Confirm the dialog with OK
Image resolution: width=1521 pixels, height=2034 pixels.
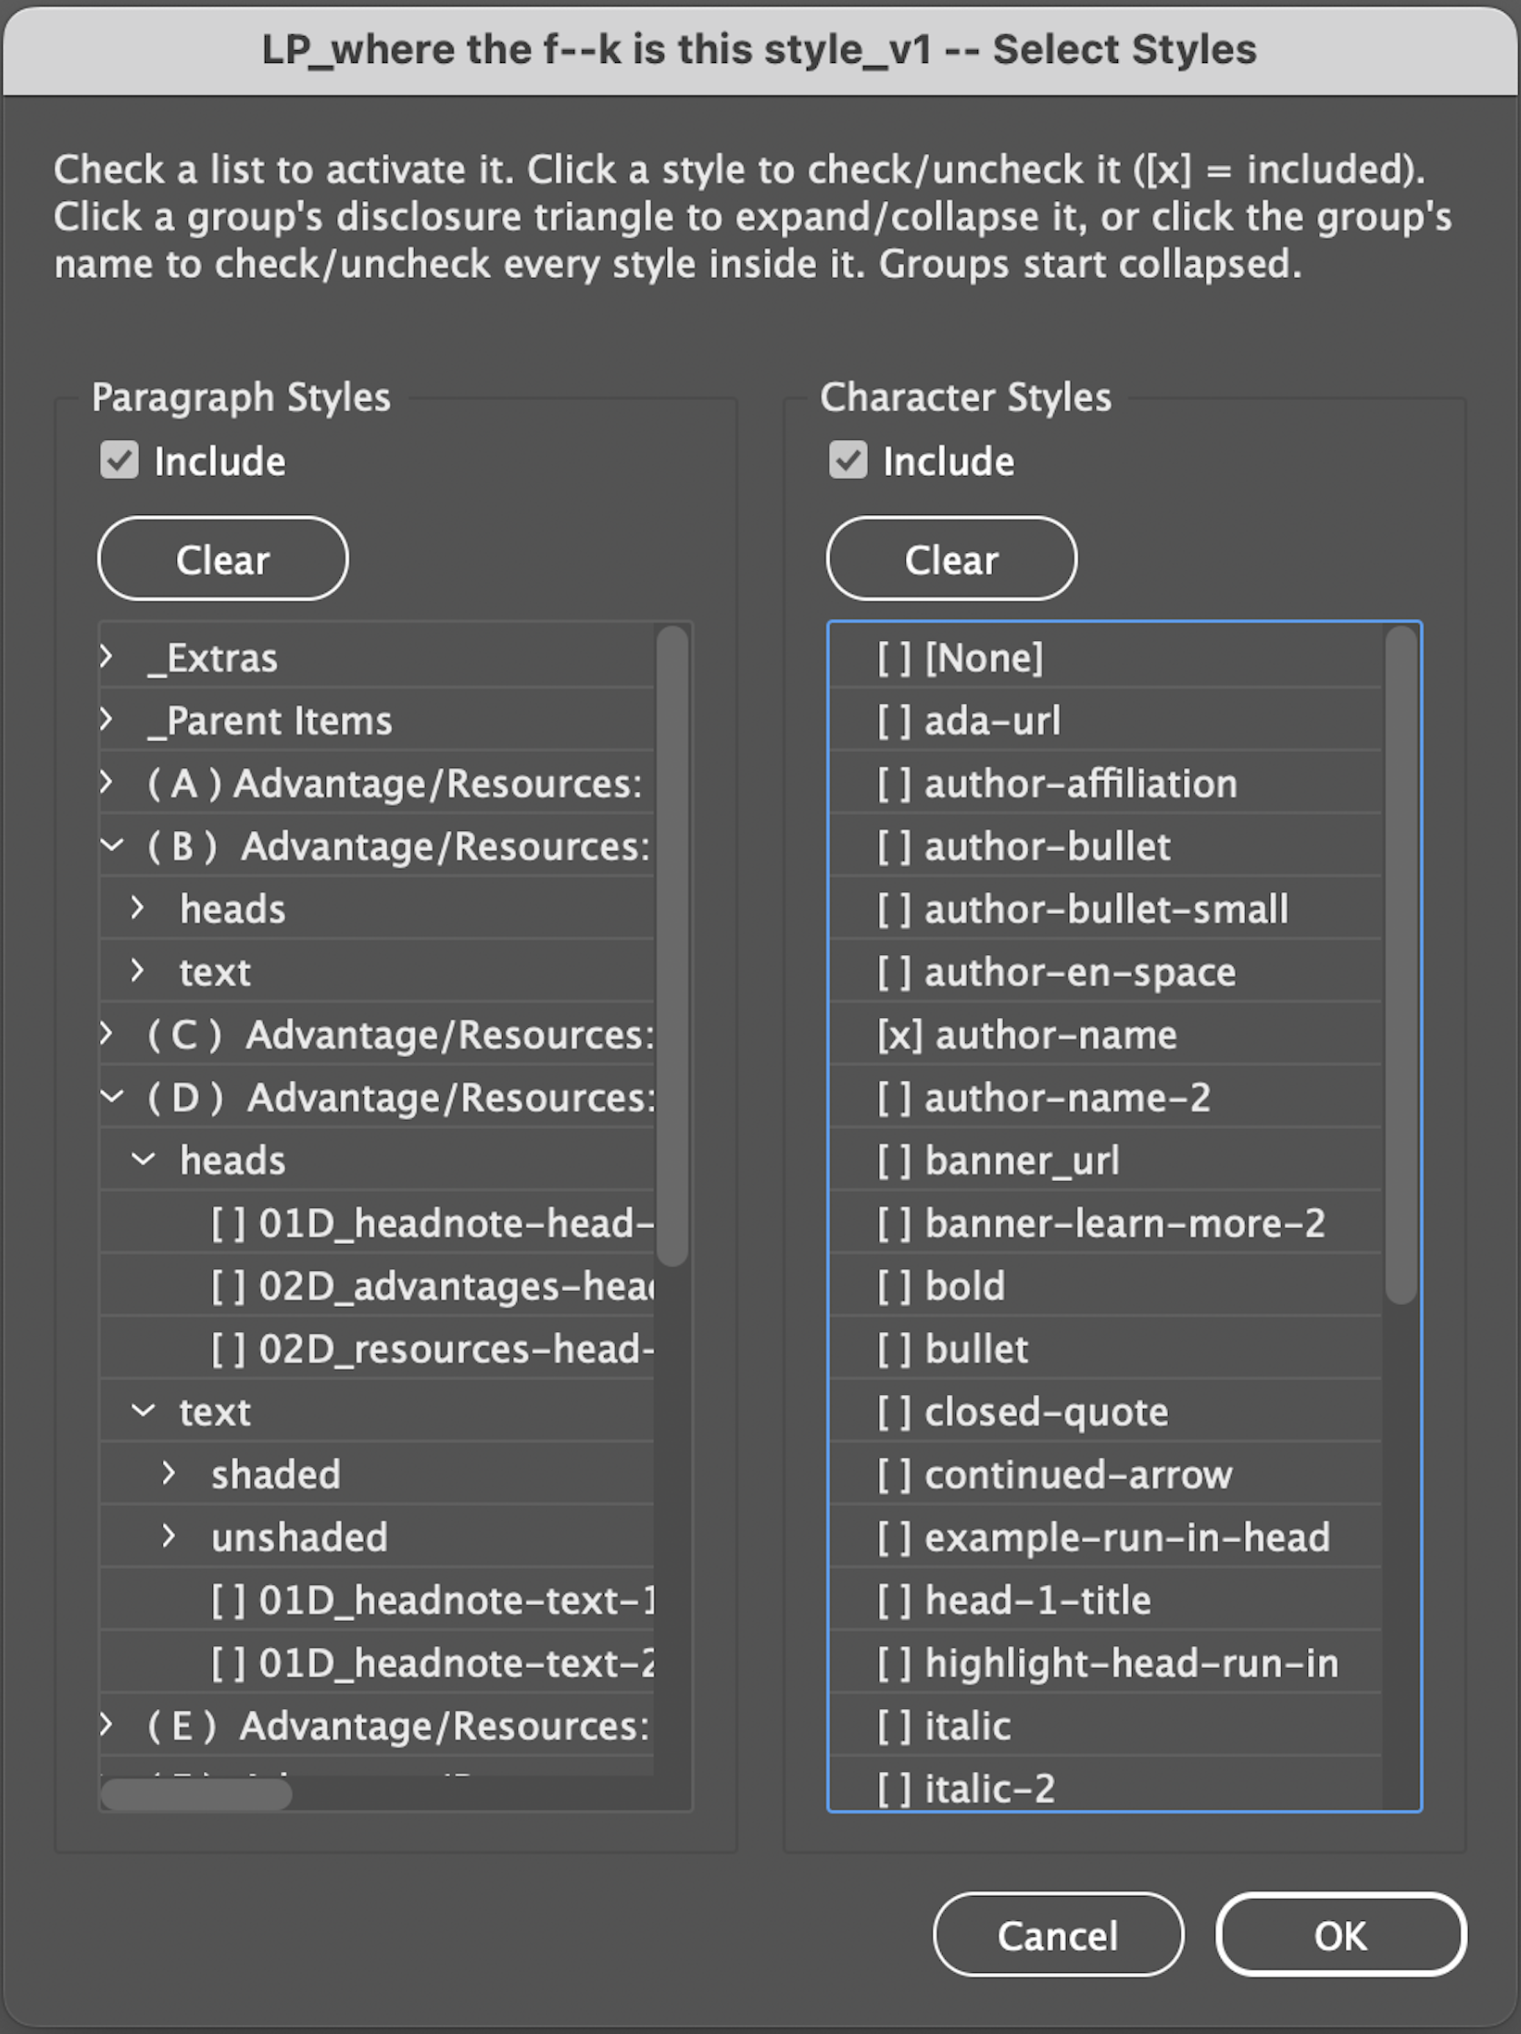1340,1935
